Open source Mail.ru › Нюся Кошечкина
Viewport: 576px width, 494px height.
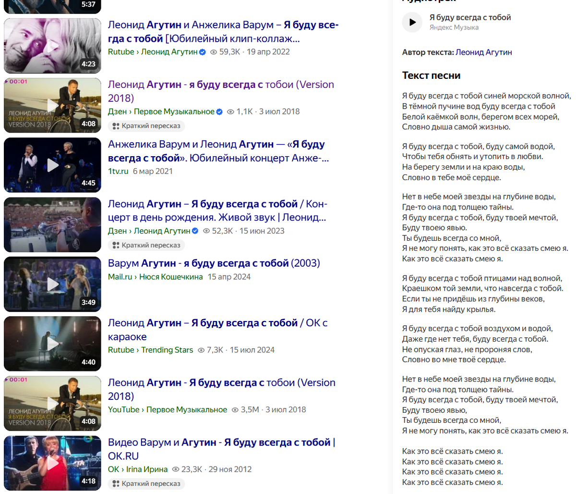point(156,277)
